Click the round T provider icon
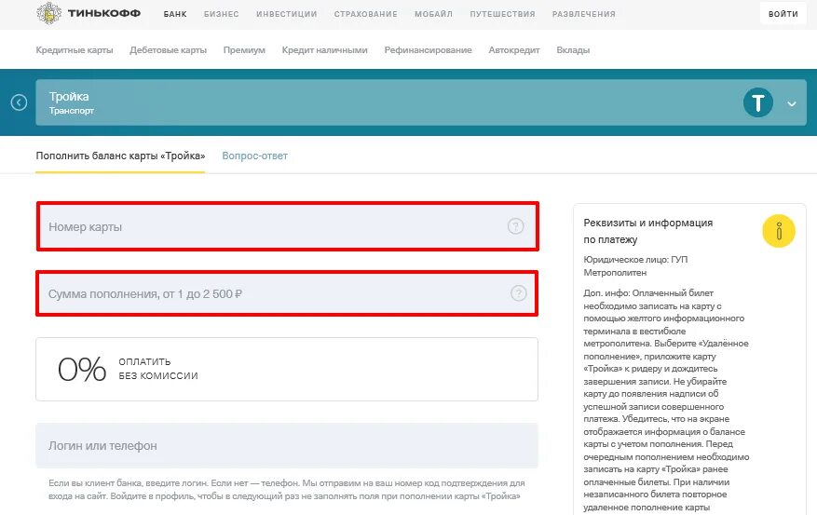Image resolution: width=817 pixels, height=515 pixels. click(x=758, y=102)
